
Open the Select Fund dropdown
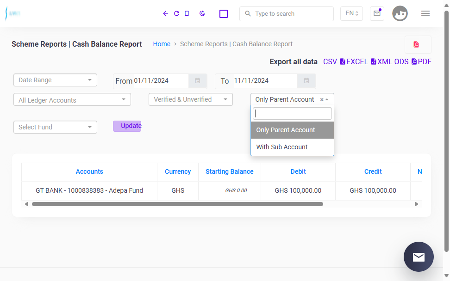click(x=55, y=127)
